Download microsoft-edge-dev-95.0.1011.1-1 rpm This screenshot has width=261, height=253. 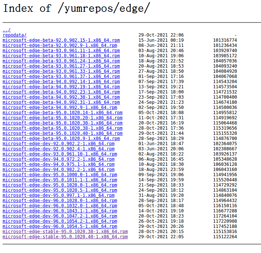click(60, 180)
